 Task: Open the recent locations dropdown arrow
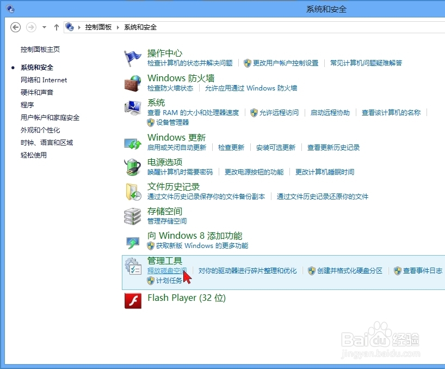44,27
